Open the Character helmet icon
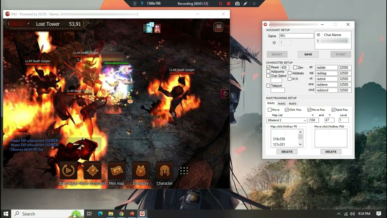 [164, 170]
